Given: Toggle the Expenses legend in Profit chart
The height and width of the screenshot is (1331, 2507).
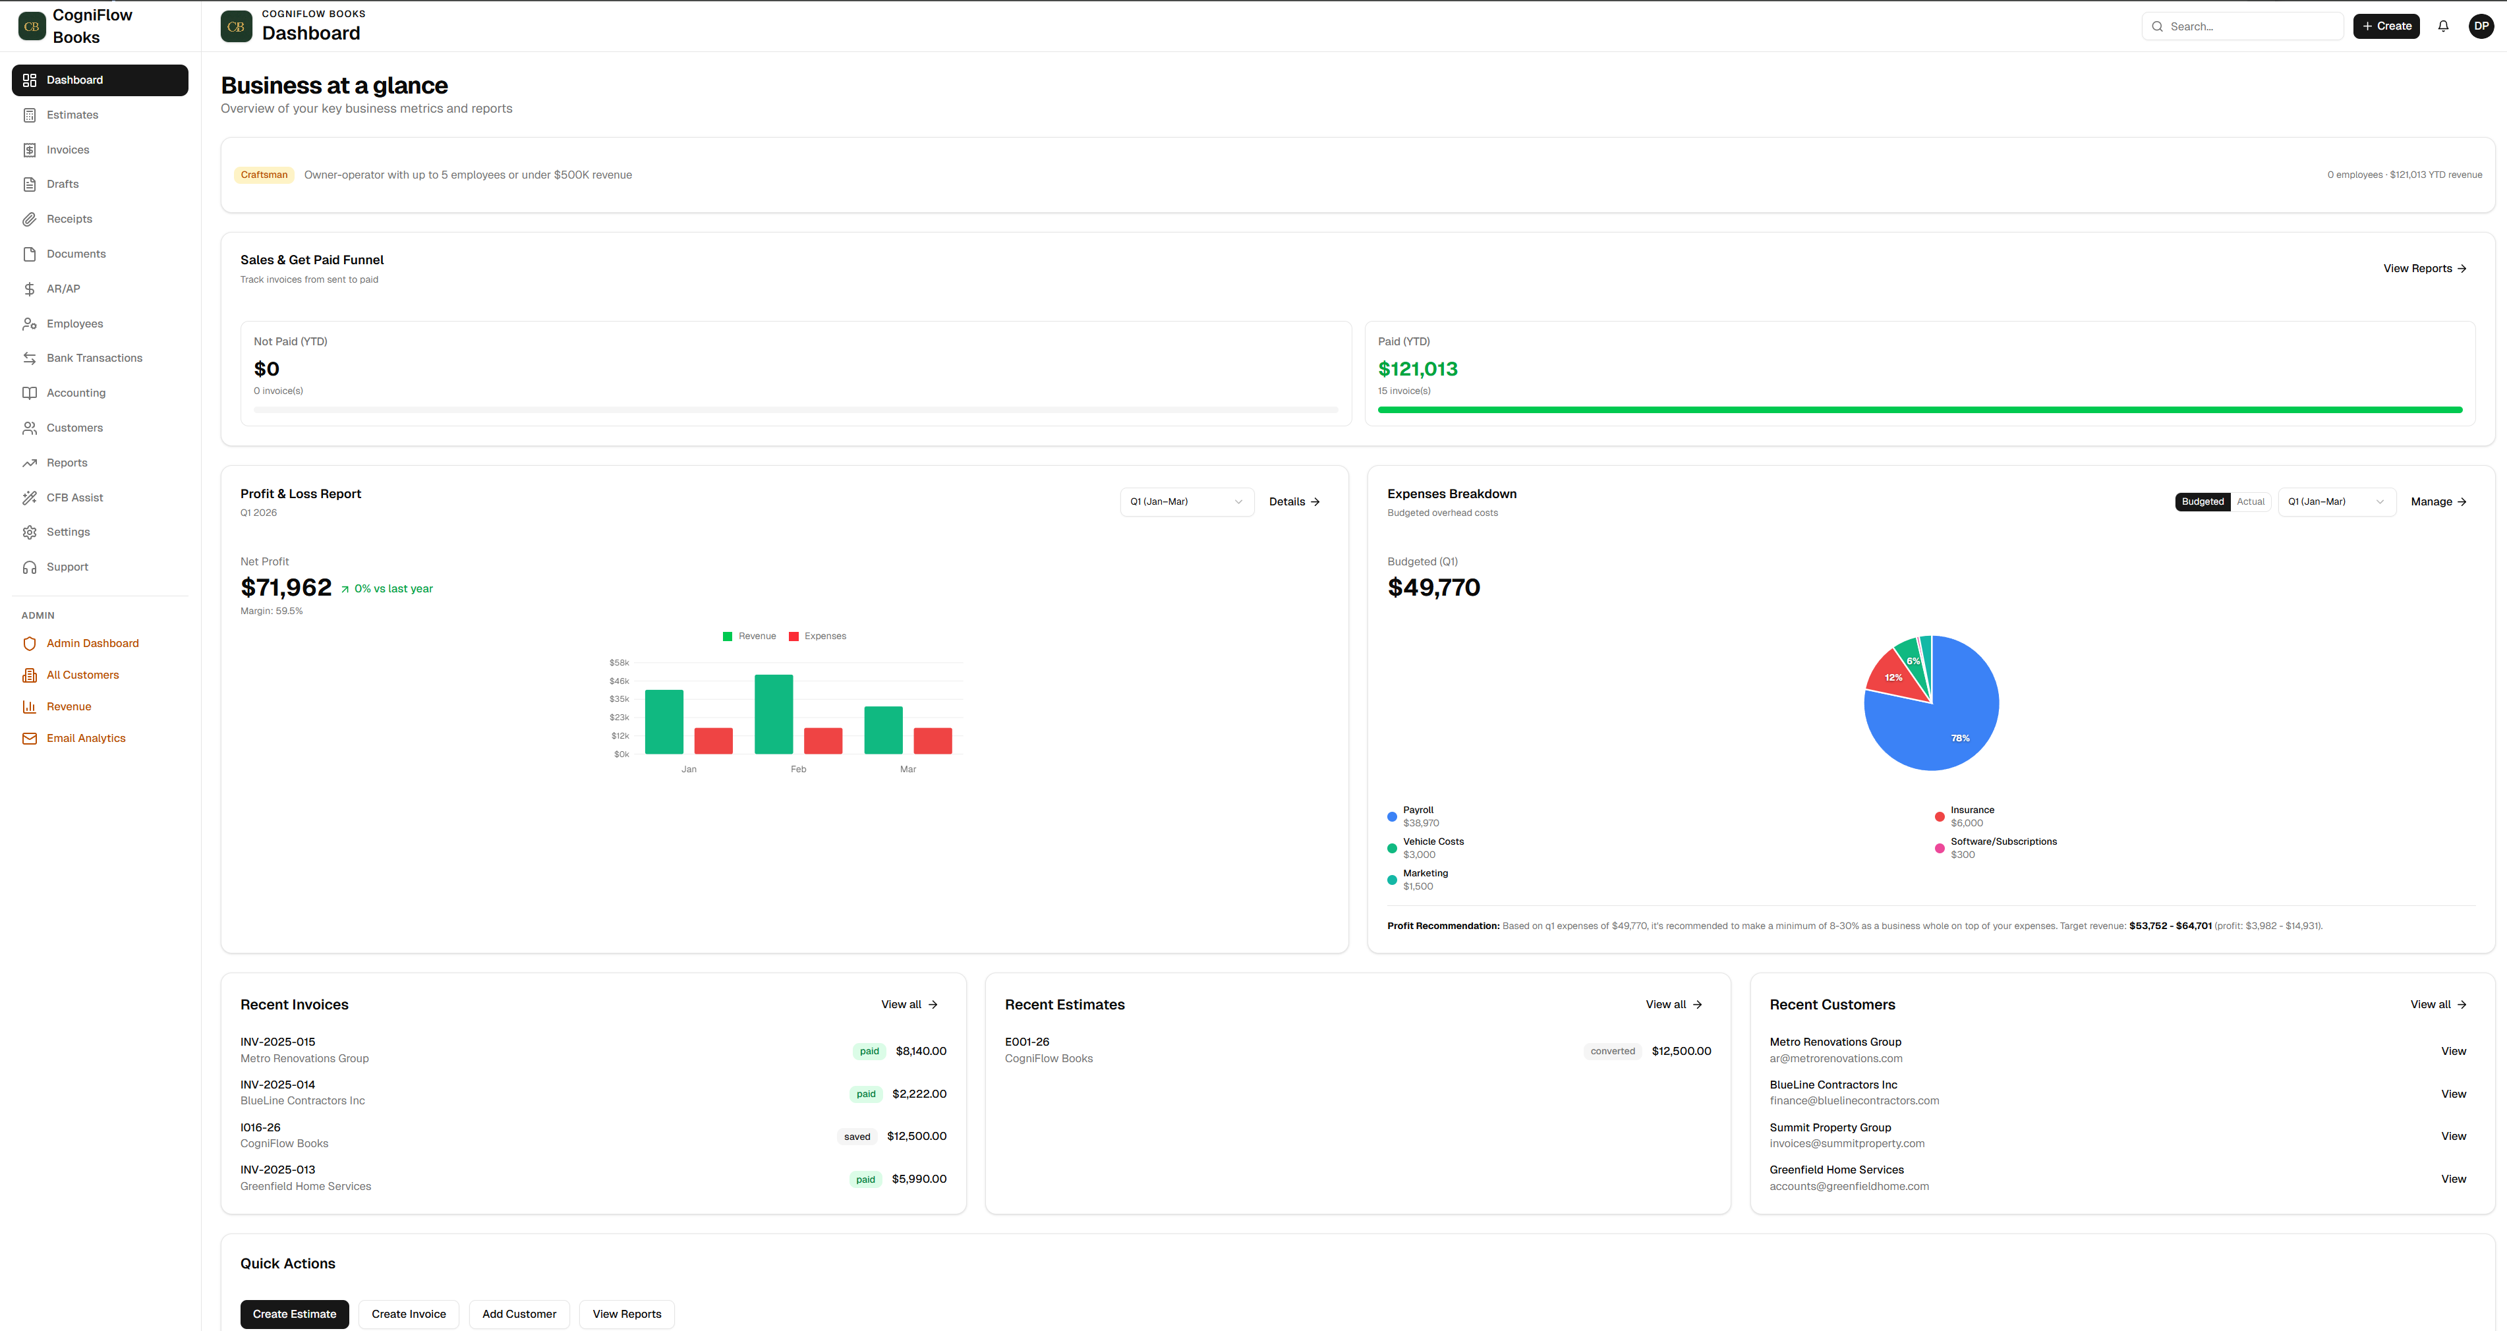Looking at the screenshot, I should [819, 635].
